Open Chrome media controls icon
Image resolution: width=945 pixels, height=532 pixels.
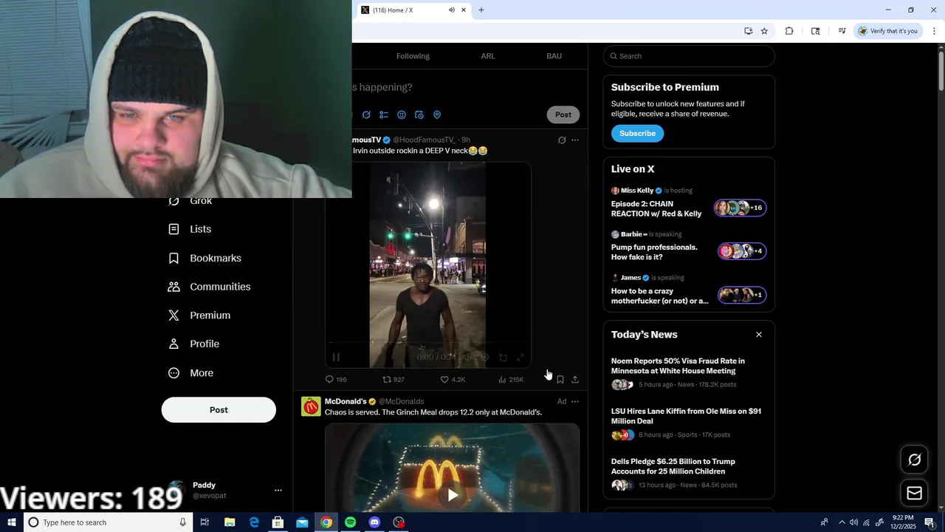(x=842, y=31)
